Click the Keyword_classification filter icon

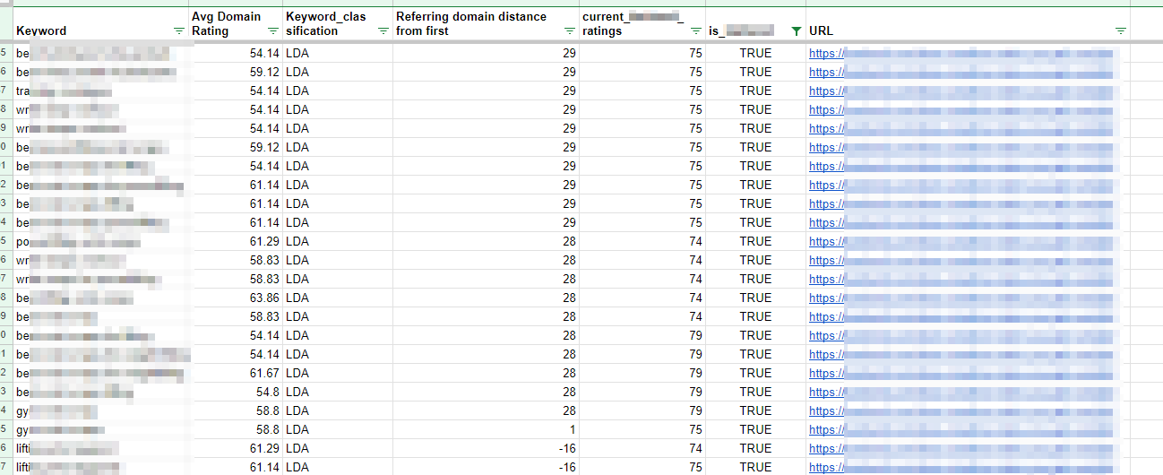383,31
